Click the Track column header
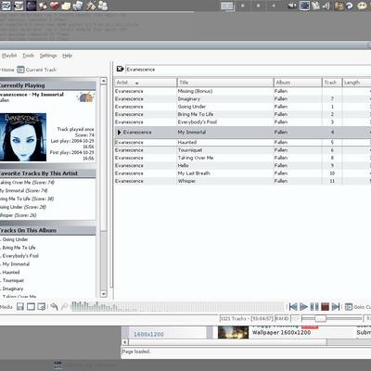The image size is (371, 371). pos(332,83)
